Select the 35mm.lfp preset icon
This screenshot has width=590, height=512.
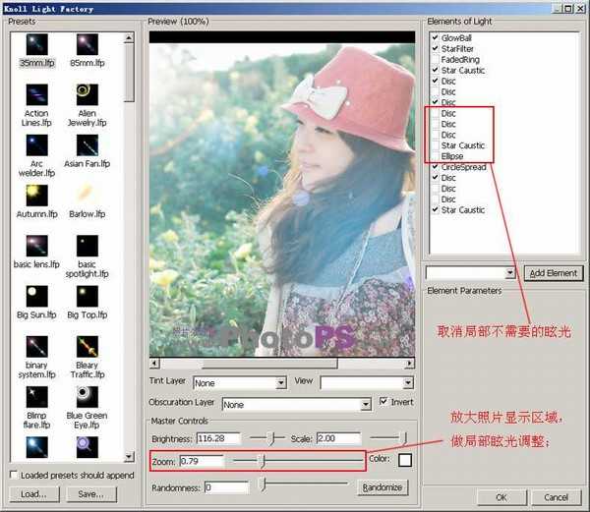35,45
